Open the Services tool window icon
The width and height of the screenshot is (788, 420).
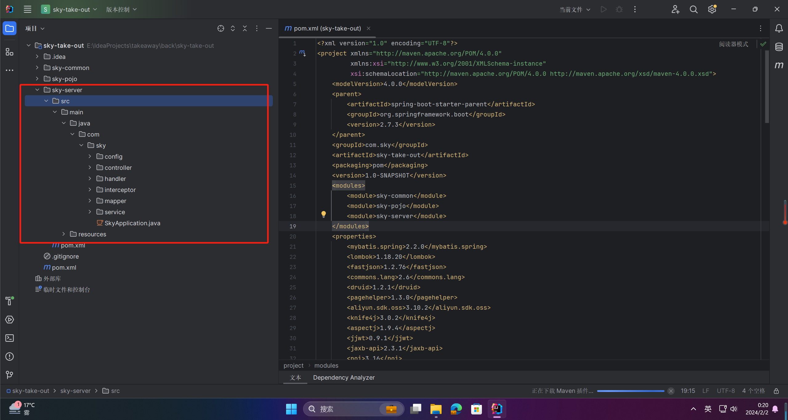click(x=10, y=320)
